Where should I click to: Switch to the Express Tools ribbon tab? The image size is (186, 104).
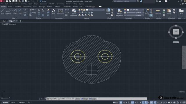click(78, 7)
